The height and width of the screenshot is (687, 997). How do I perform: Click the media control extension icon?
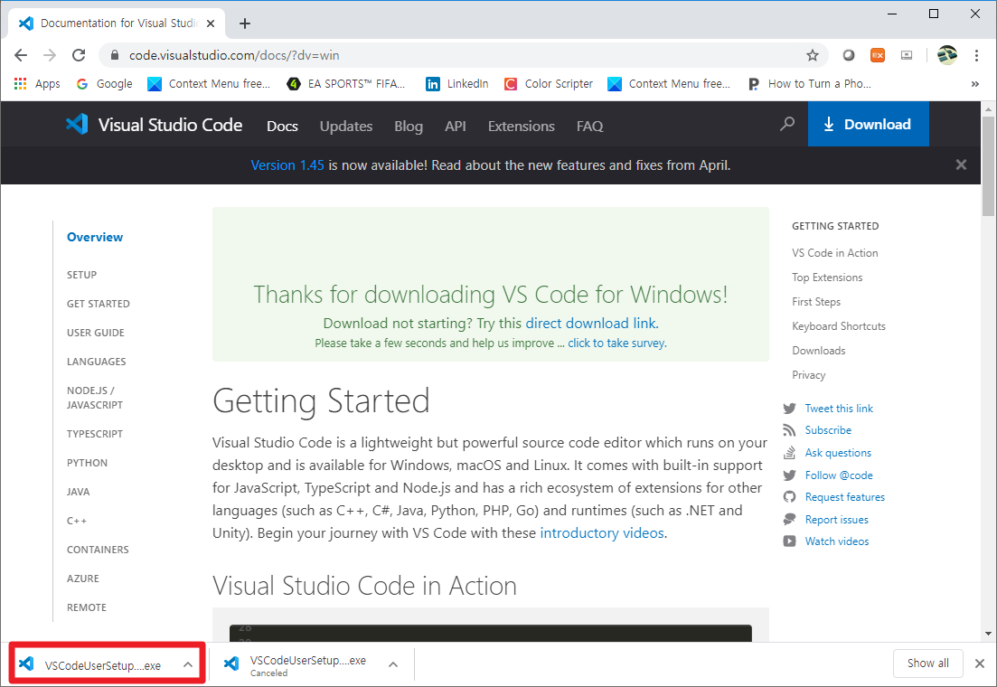(907, 55)
